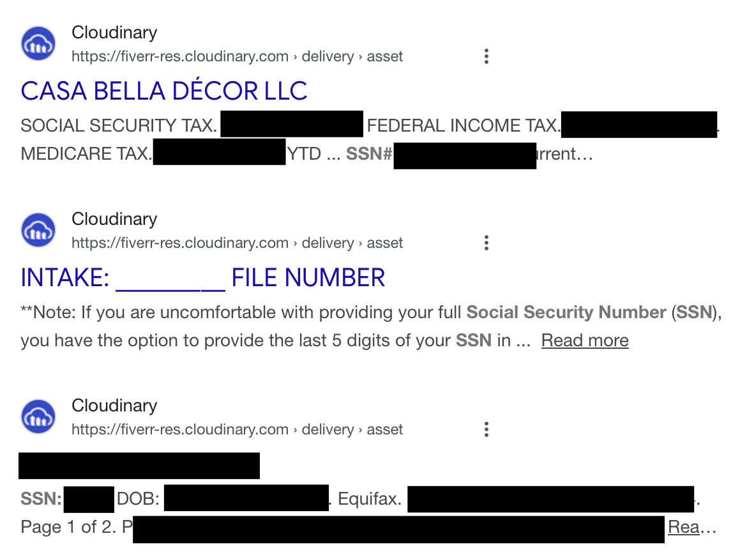Click the Cloudinary site name above CASA BELLA DÉCOR LLC
This screenshot has width=747, height=559.
coord(114,33)
